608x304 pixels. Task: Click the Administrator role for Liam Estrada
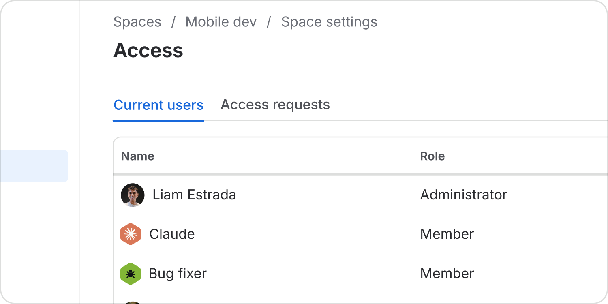tap(464, 195)
